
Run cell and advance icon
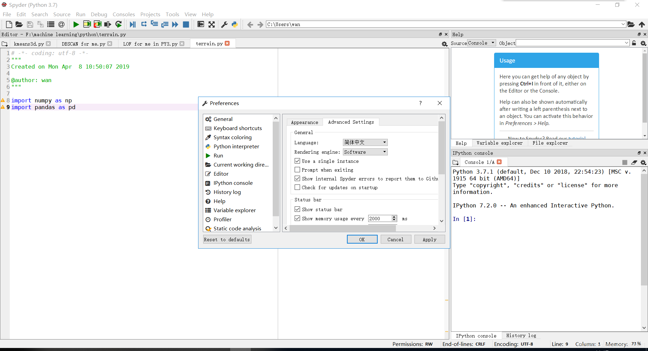pyautogui.click(x=98, y=24)
